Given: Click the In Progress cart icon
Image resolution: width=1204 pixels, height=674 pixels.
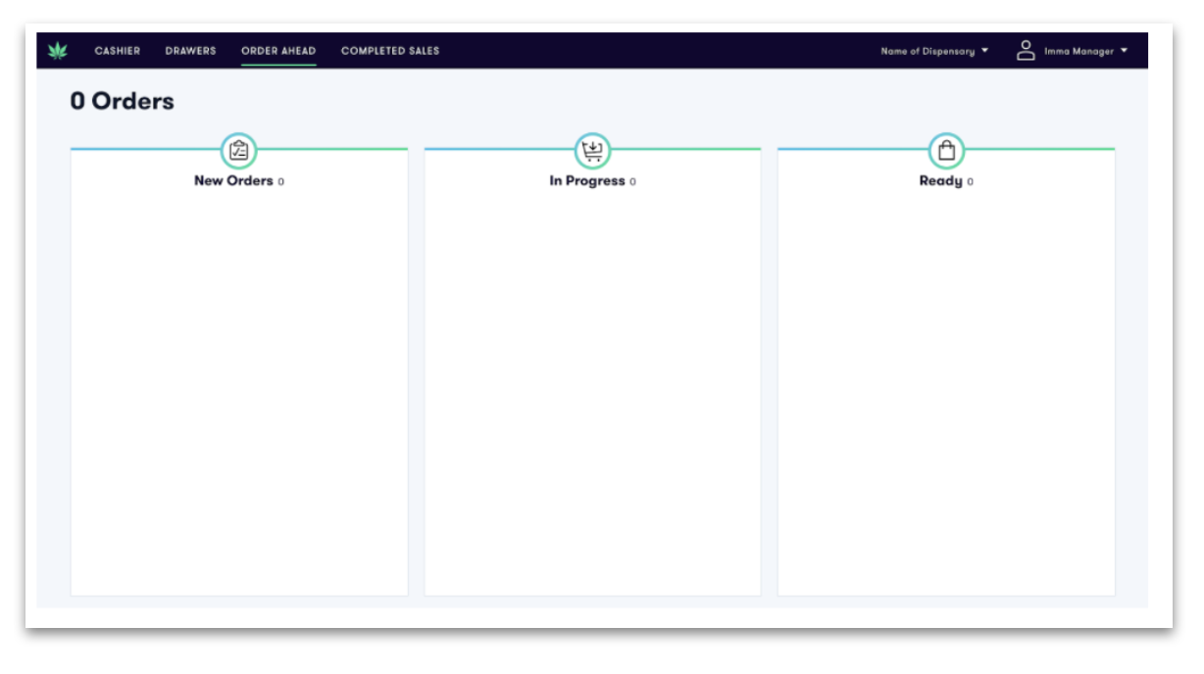Looking at the screenshot, I should 592,151.
